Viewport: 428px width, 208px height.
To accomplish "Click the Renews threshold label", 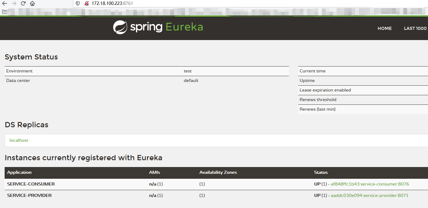I will (318, 100).
